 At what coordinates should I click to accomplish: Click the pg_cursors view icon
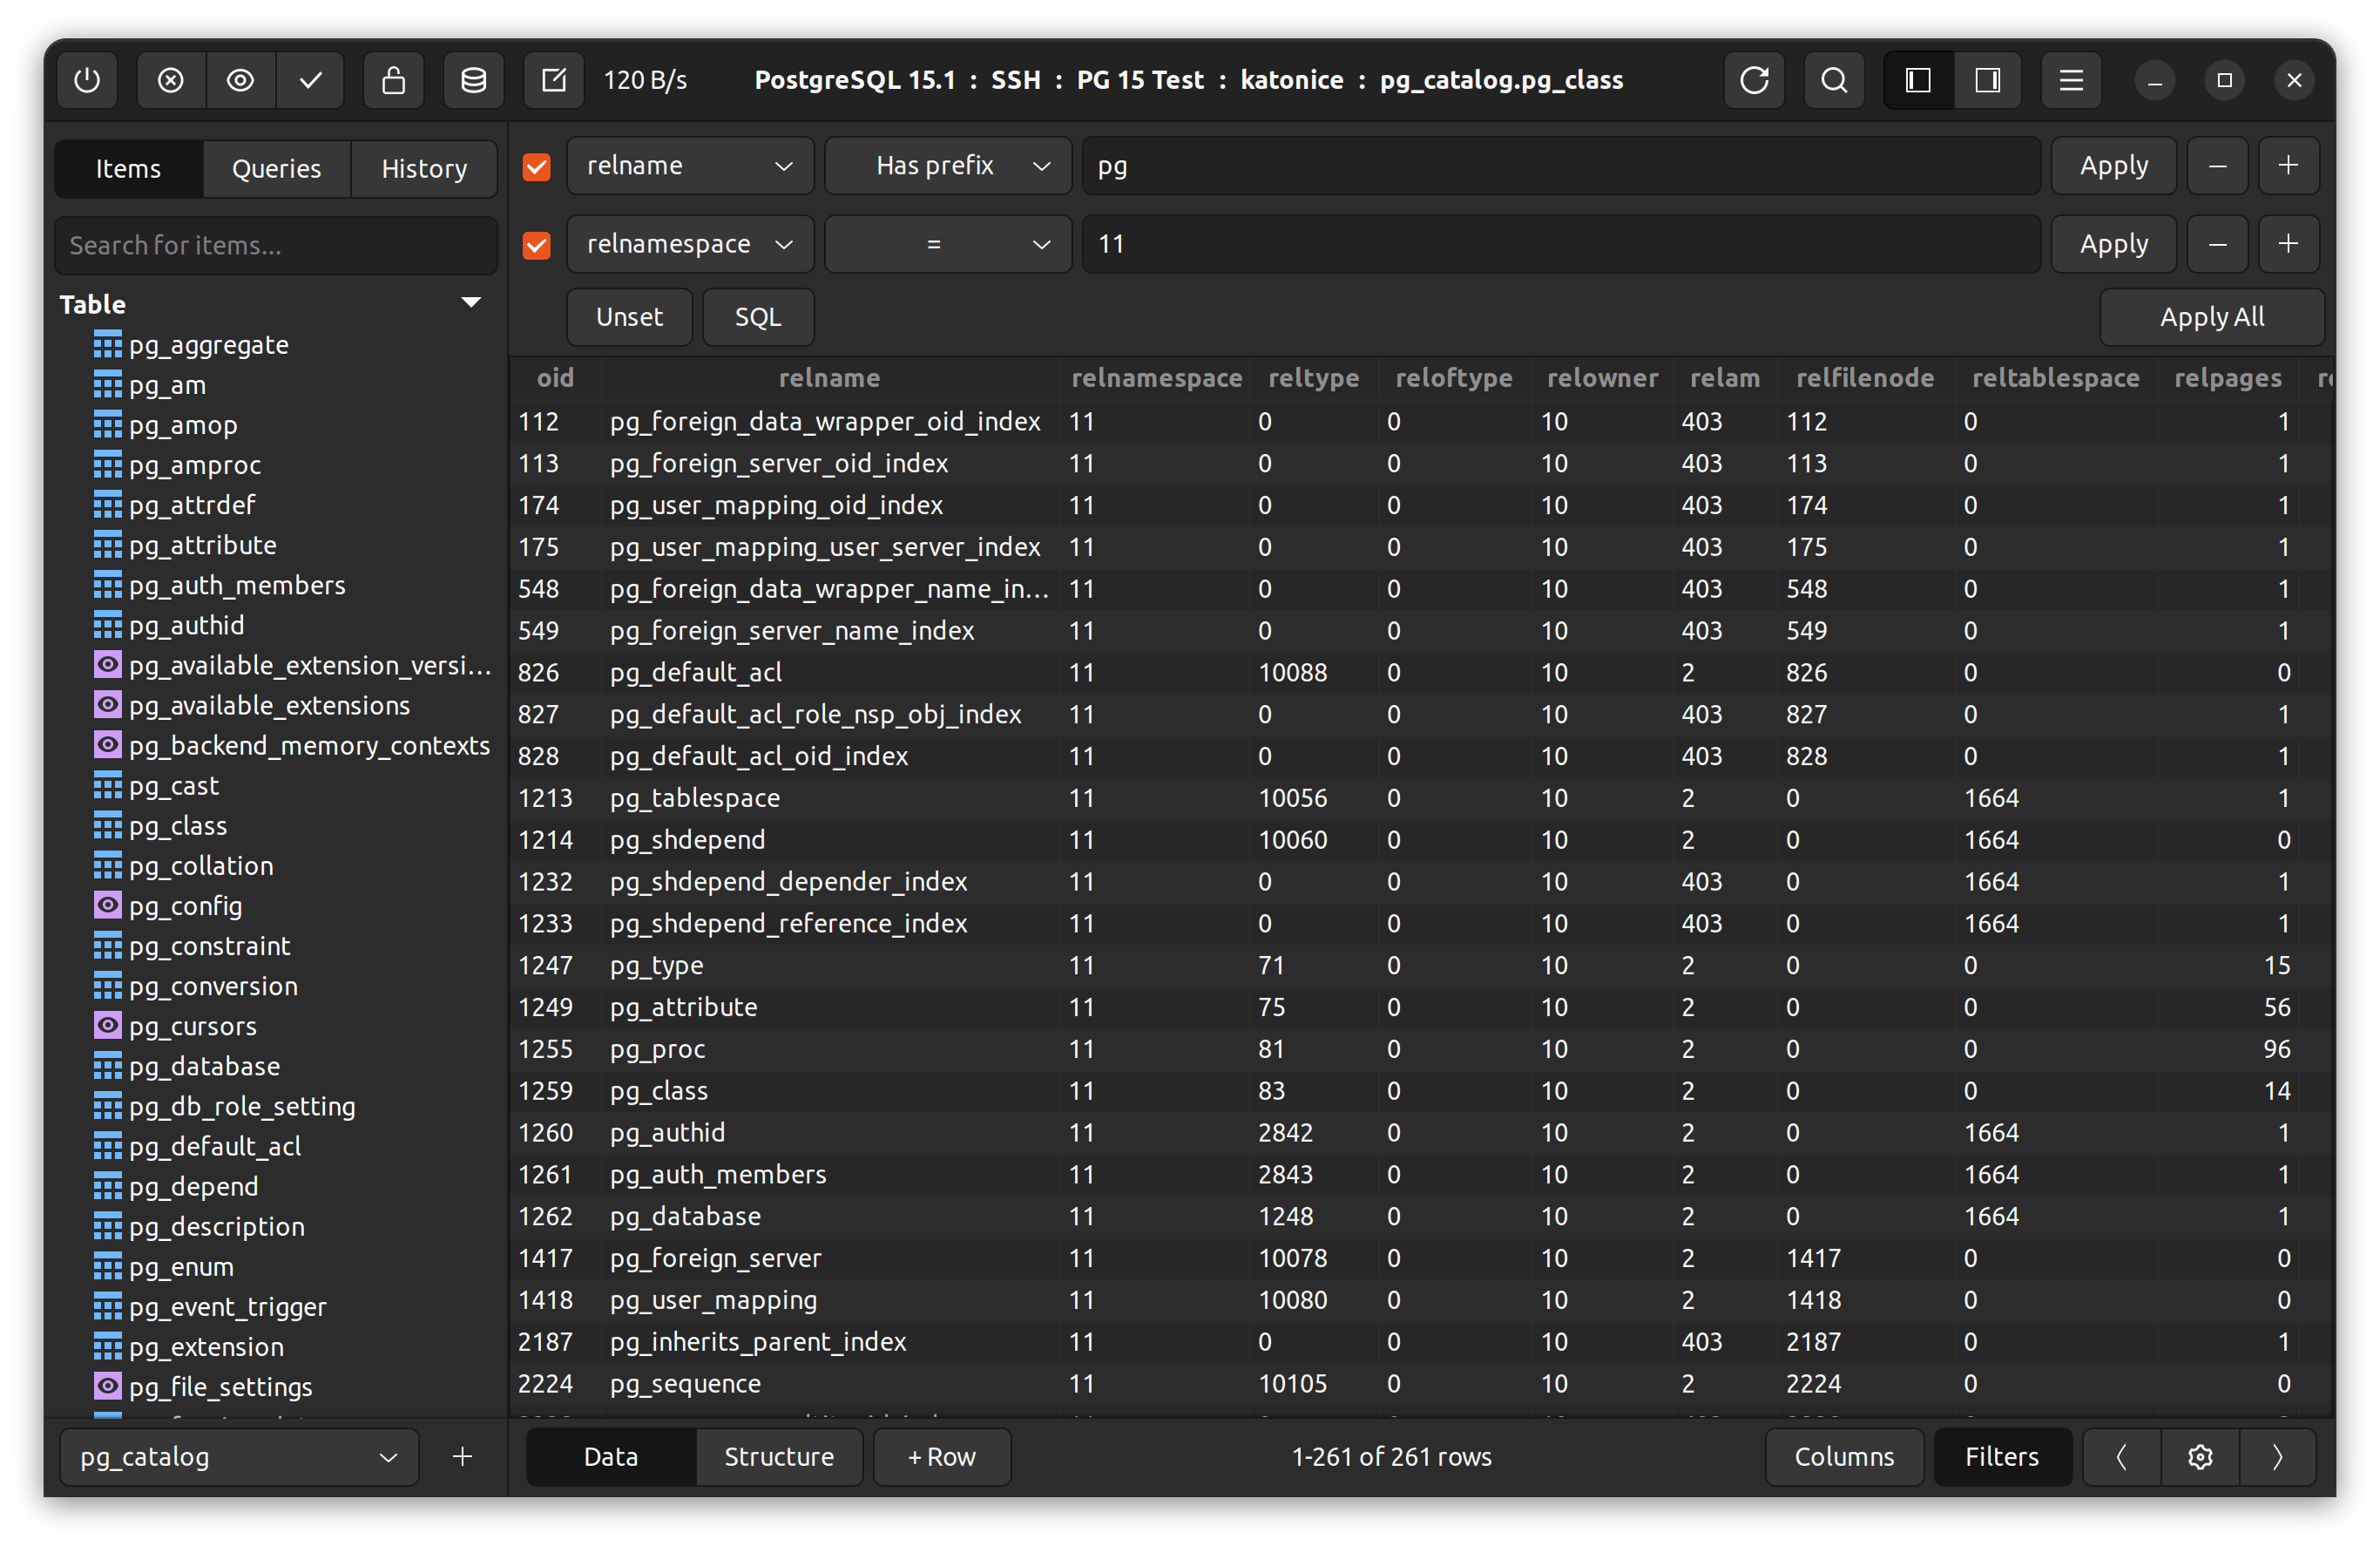107,1025
